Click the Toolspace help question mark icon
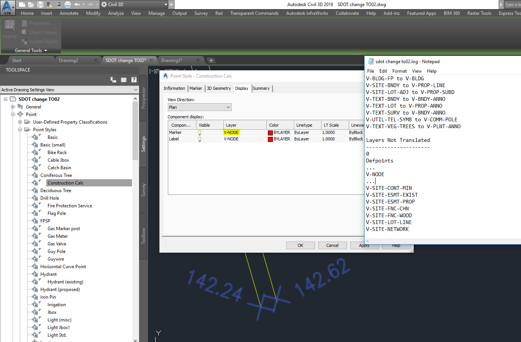Screen dimensions: 521x342 (x=134, y=80)
